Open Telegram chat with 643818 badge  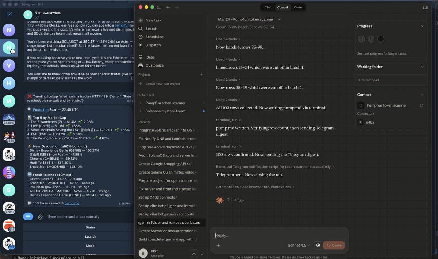[x=9, y=119]
